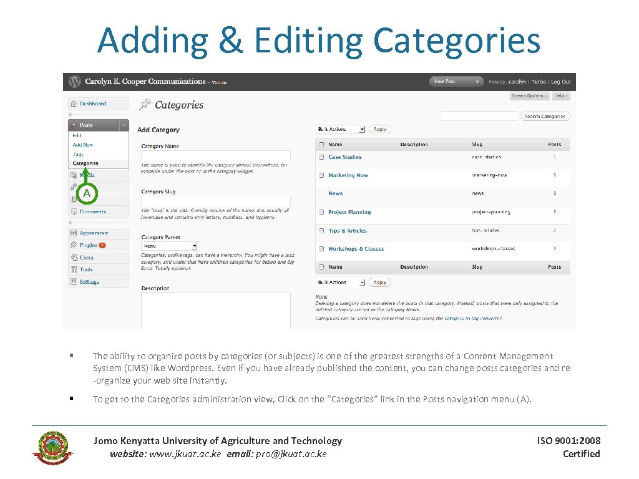
Task: Click the WordPress logo in the header
Action: [73, 81]
